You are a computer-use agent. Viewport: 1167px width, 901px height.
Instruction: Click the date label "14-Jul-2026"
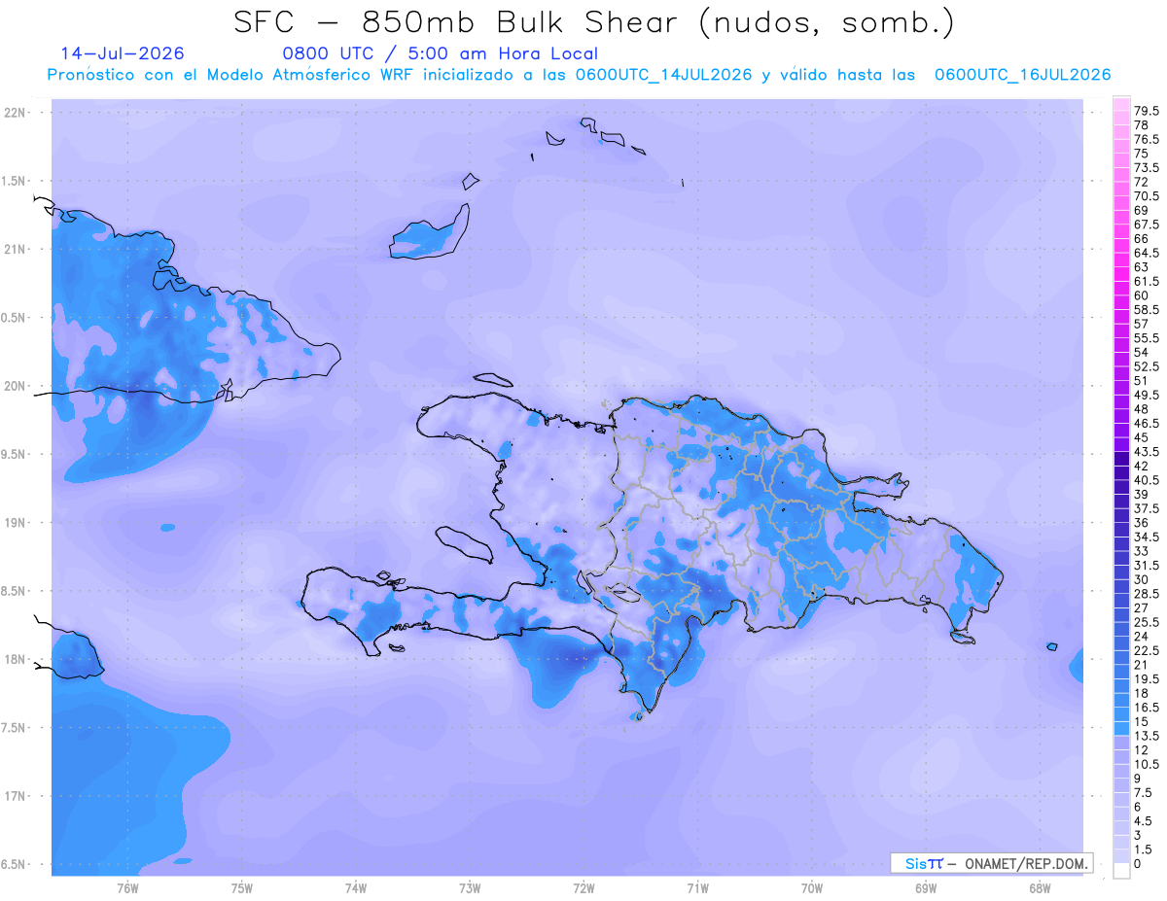coord(123,53)
